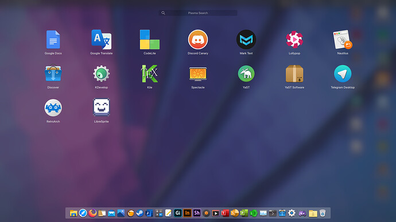Open Firefox from the dock
Image resolution: width=396 pixels, height=222 pixels.
92,213
